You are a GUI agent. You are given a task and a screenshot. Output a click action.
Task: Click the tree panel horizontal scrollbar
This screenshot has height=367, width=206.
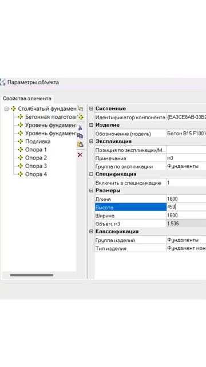coord(31,275)
